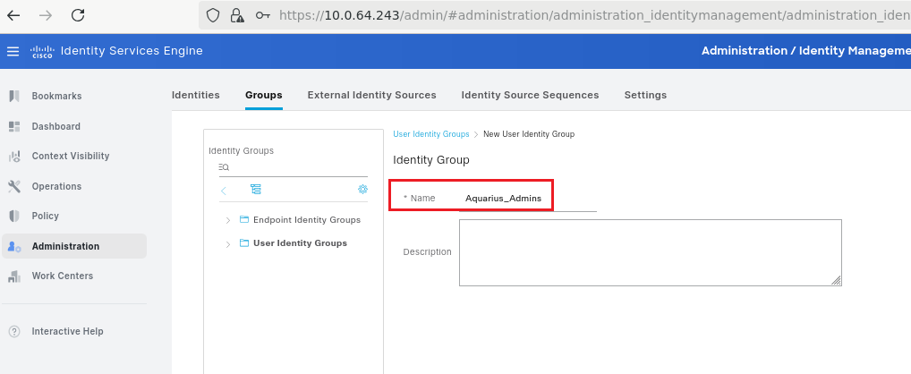Click the Identity Services Engine title
The image size is (911, 374).
point(132,51)
